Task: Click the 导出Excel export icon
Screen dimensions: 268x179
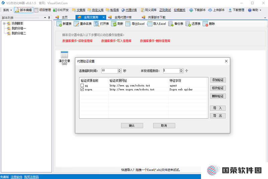Action: 128,24
